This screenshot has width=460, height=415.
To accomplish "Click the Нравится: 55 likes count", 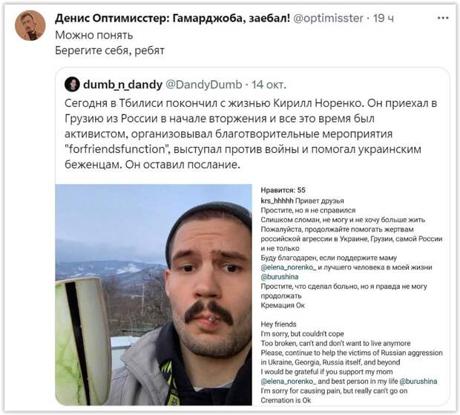I will tap(283, 190).
